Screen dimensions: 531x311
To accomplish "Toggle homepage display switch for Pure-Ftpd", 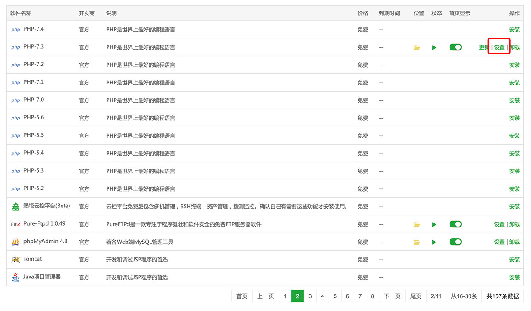I will 455,224.
